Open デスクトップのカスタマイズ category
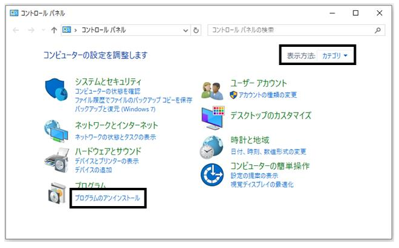Image resolution: width=399 pixels, height=248 pixels. coord(271,115)
